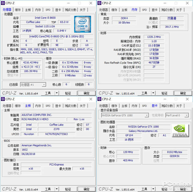This screenshot has width=193, height=192.
Task: Click the Socket 1151 LGA value
Action: pos(45,26)
